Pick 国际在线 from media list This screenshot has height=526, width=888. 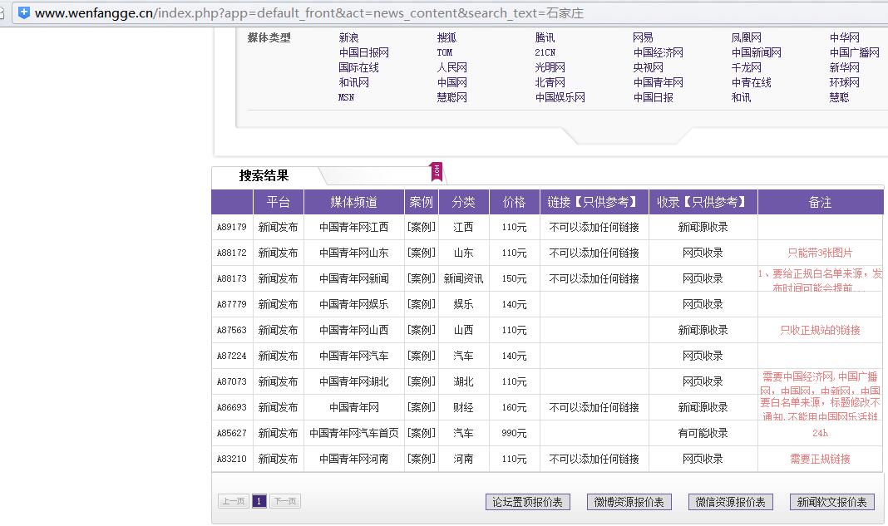358,67
